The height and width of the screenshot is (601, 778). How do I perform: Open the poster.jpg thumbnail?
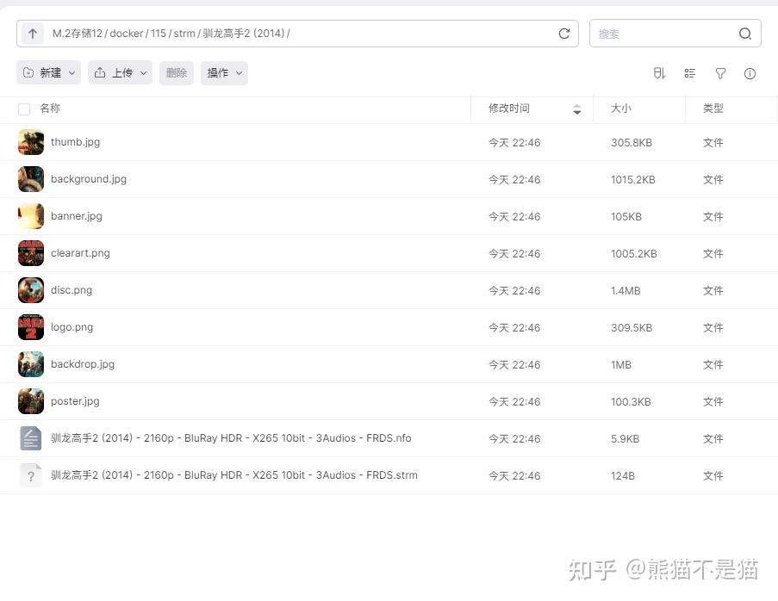pyautogui.click(x=31, y=401)
